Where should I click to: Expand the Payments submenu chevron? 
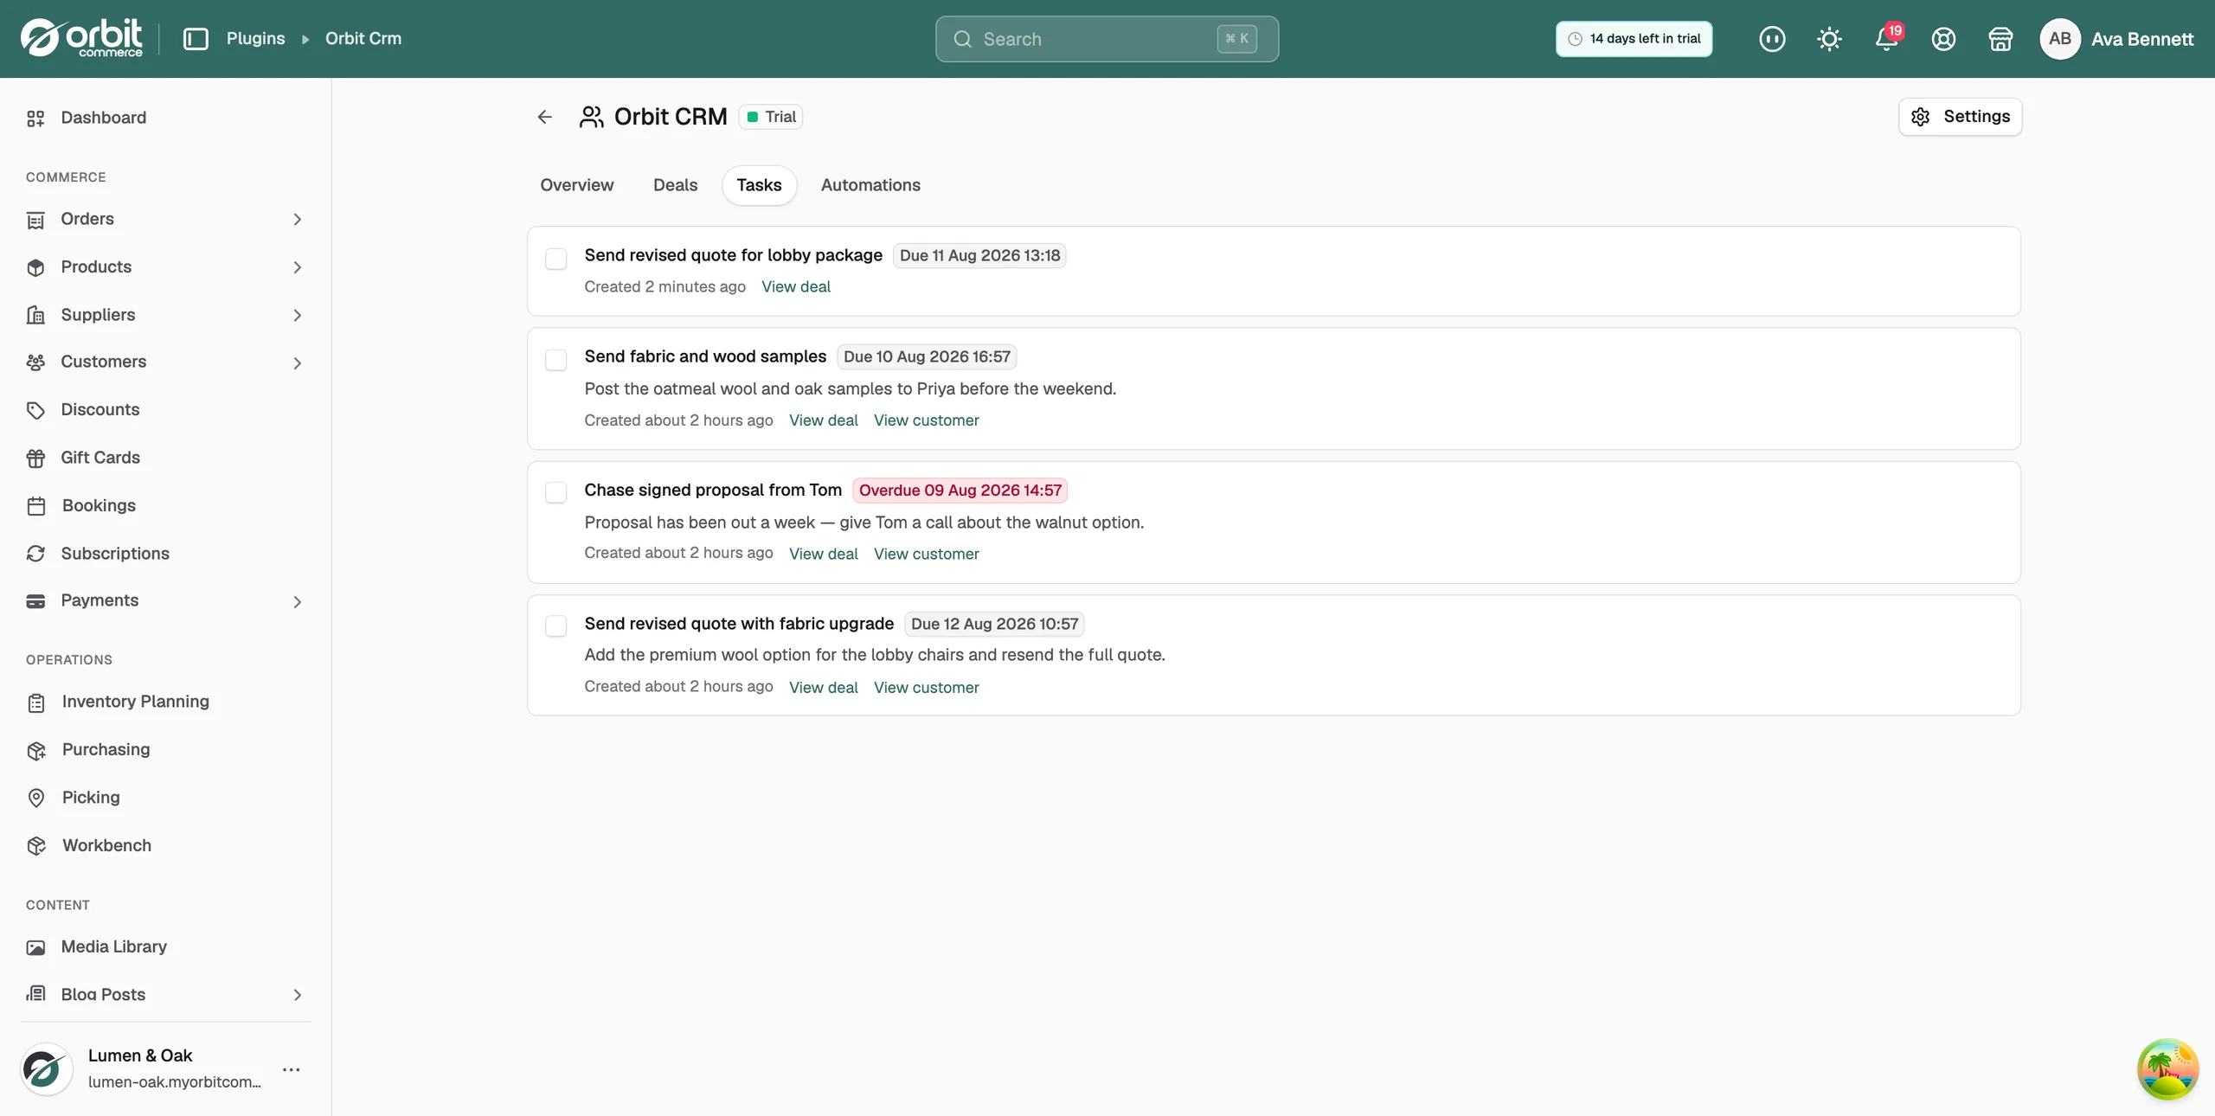pos(297,601)
